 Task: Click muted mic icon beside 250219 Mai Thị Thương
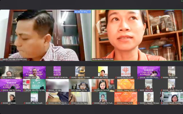pos(1,90)
